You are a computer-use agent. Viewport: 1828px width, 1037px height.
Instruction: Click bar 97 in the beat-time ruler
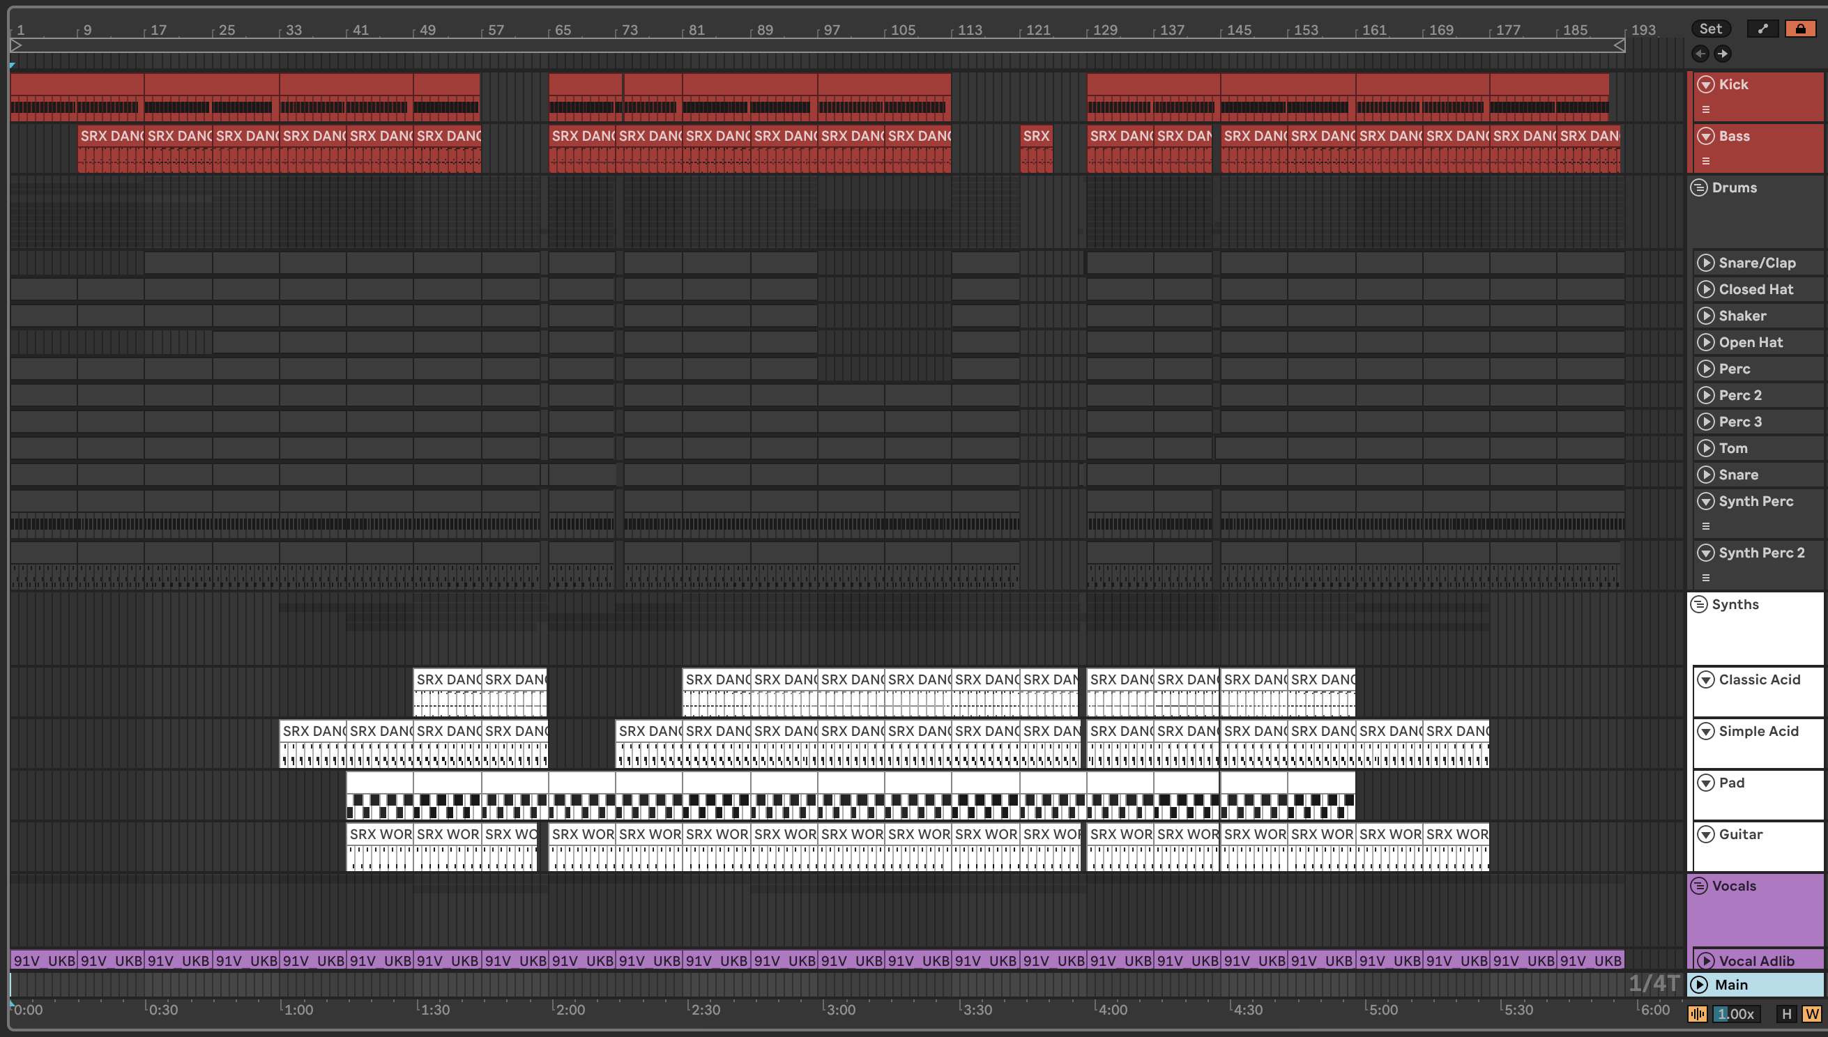[x=830, y=30]
